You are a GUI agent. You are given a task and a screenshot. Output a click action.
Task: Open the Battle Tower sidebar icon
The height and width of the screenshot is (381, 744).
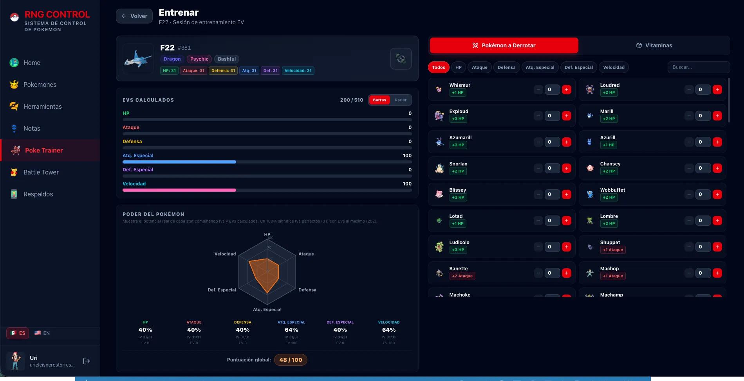(14, 172)
